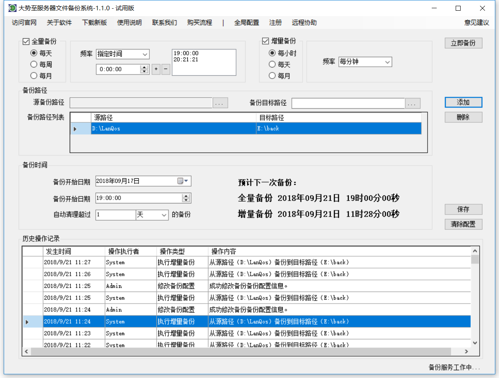The height and width of the screenshot is (378, 499).
Task: Open backup target path browse button
Action: [x=412, y=103]
